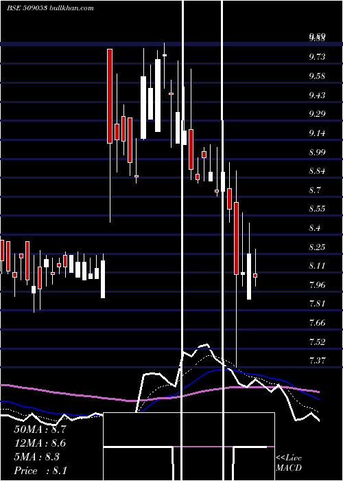Click the 8.99 price axis label
The height and width of the screenshot is (481, 343).
pos(317,152)
